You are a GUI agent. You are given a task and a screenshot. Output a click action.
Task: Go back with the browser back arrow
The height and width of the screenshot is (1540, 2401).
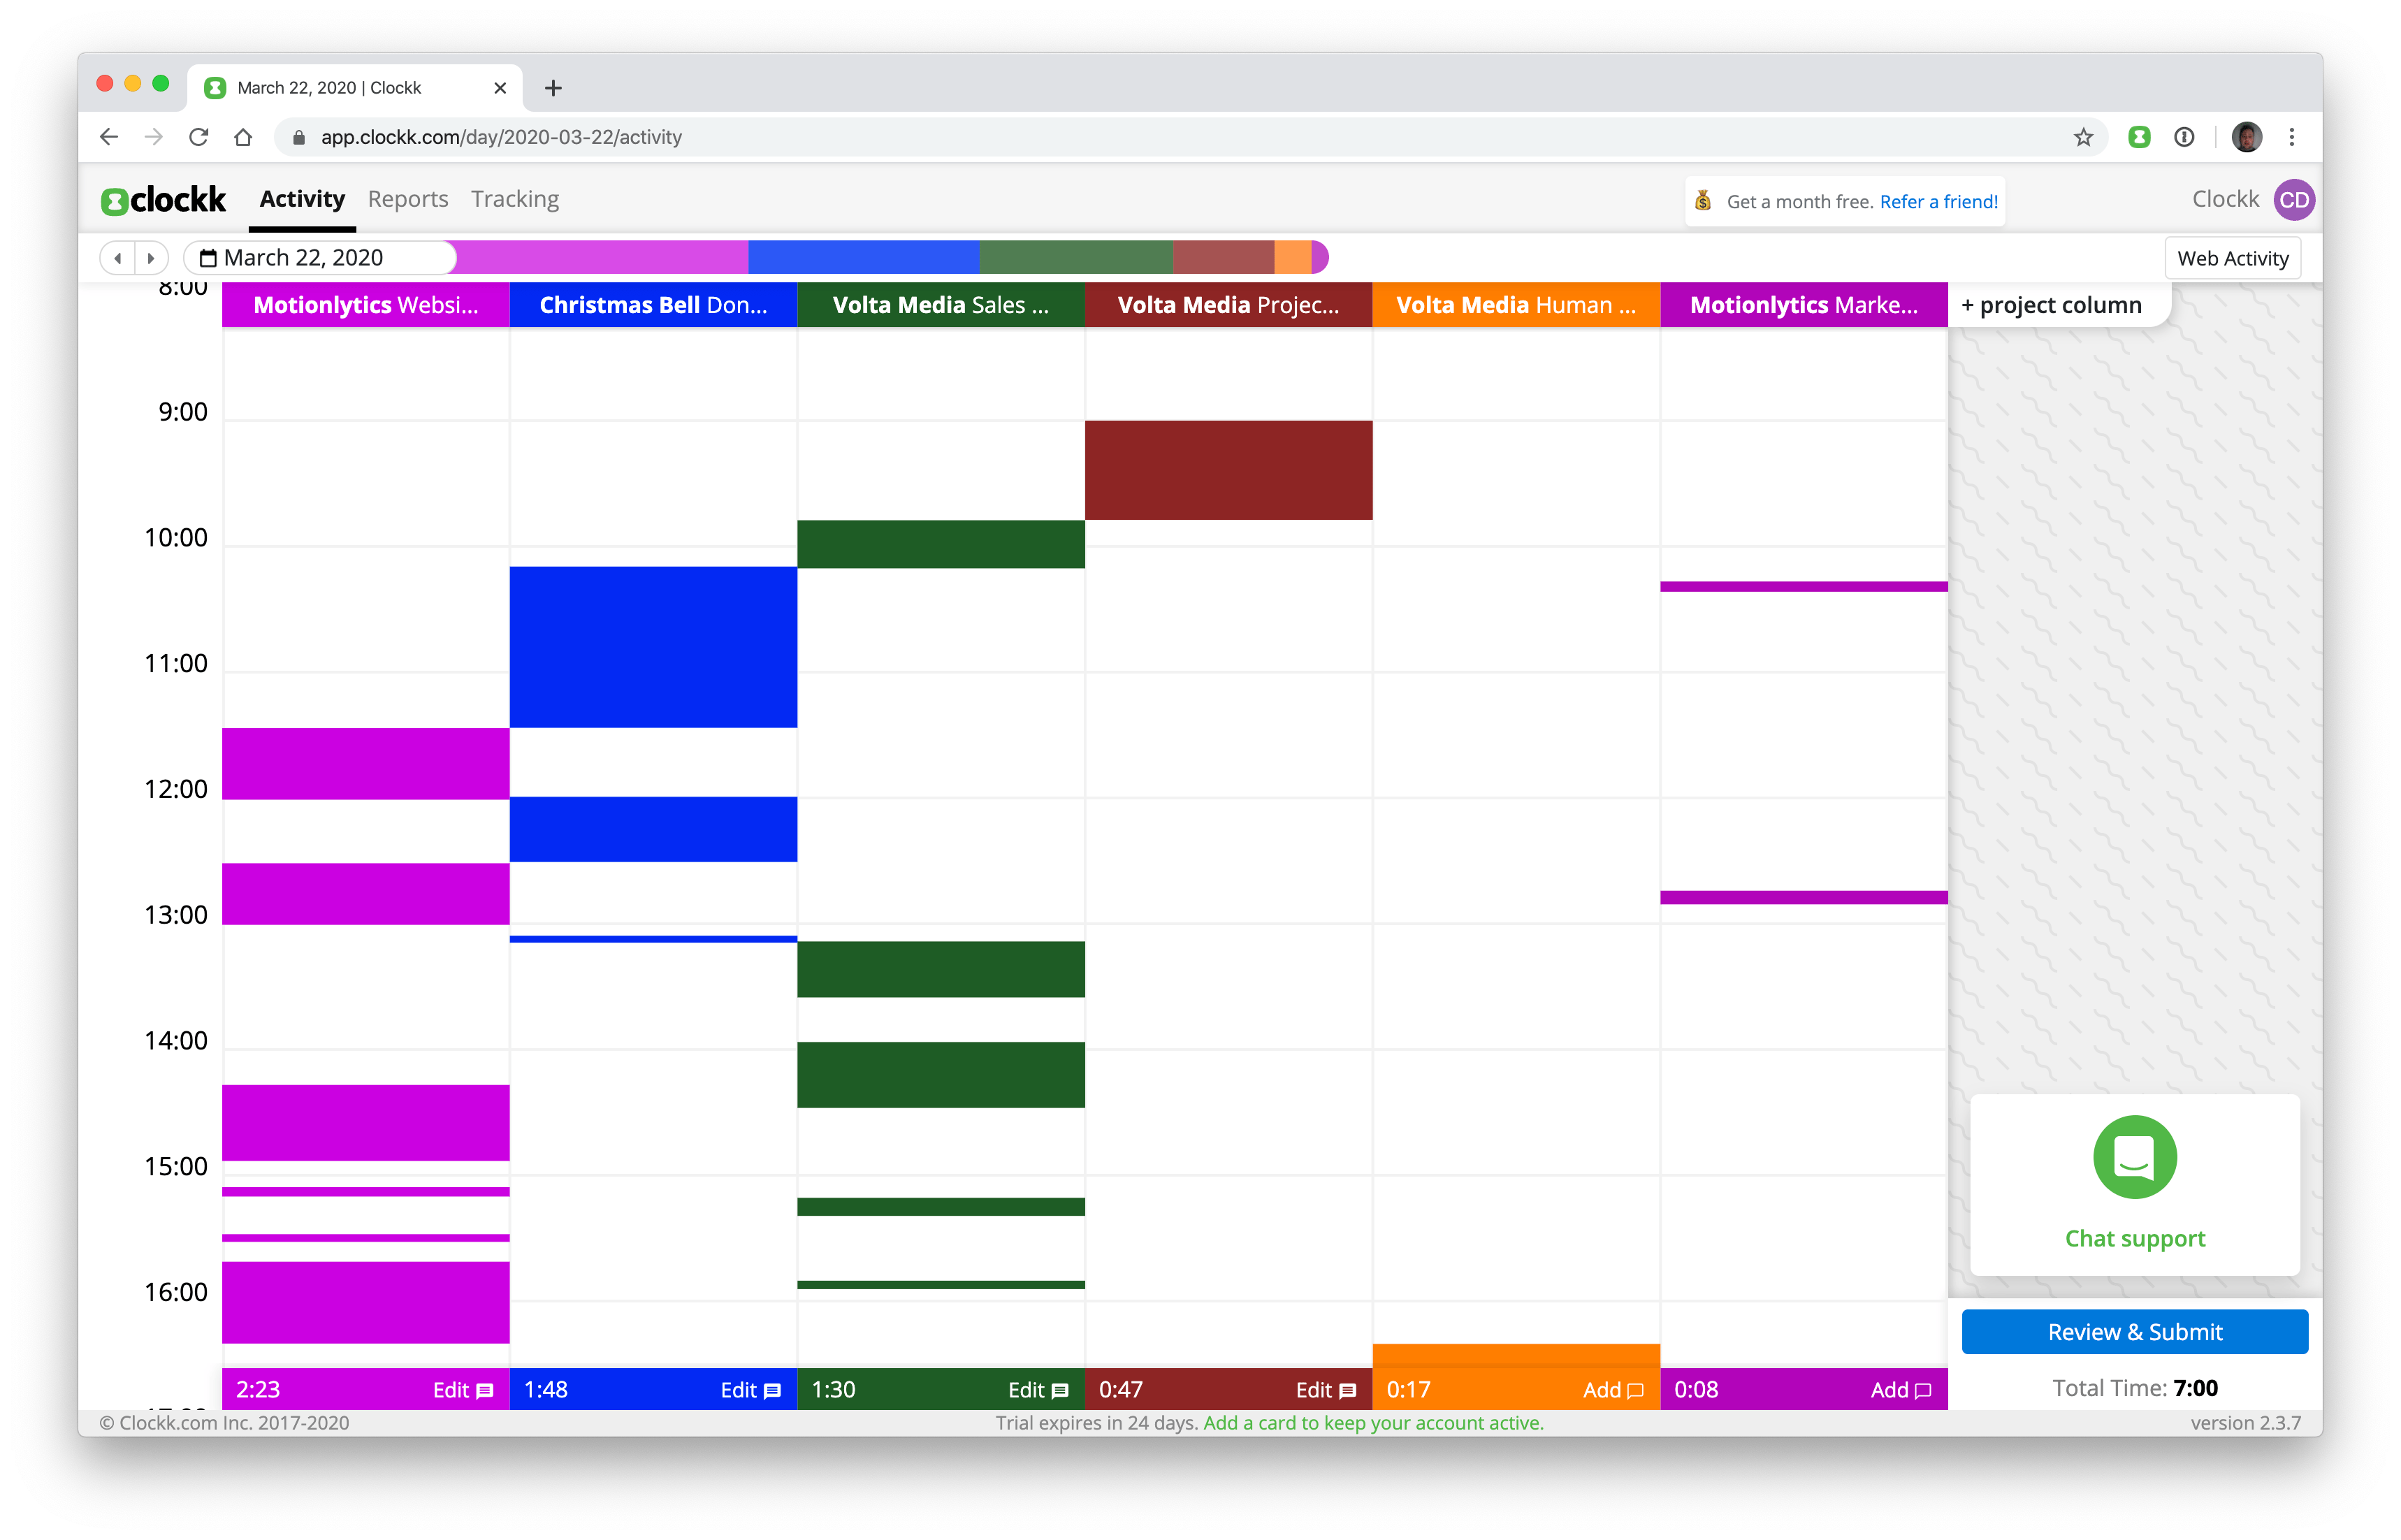109,137
